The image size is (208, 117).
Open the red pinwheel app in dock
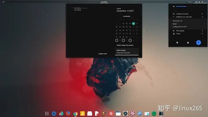(133, 114)
